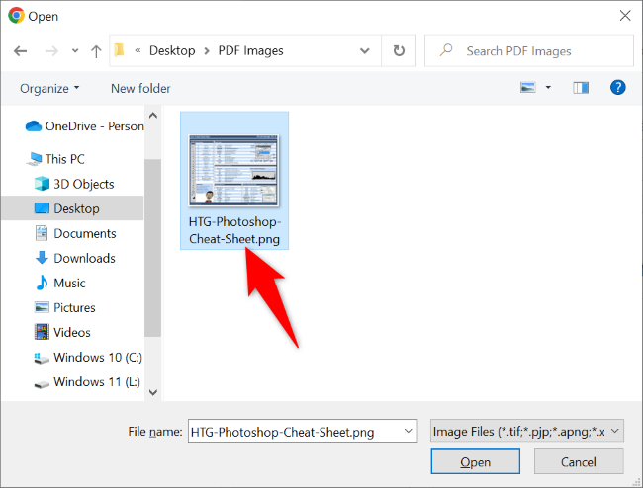Click the folder icon in address bar

point(119,50)
